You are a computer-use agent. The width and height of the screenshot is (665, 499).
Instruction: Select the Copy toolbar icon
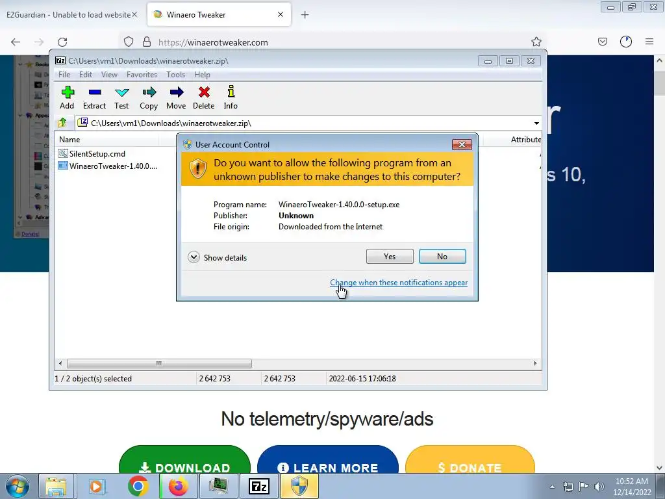point(149,97)
